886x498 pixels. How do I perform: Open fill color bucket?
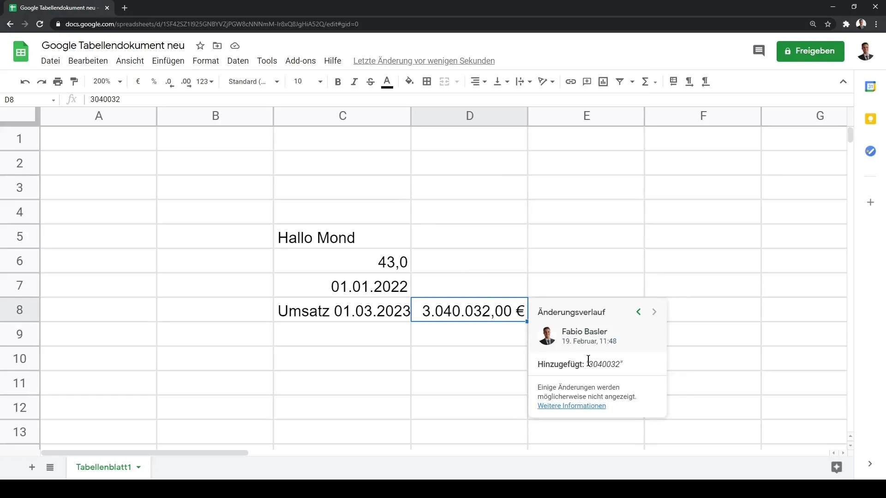[x=409, y=82]
